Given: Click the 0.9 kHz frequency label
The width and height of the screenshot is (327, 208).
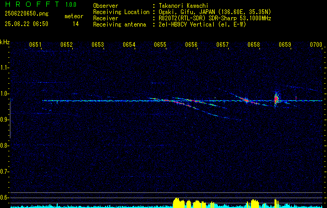Looking at the screenshot, I should coord(5,120).
